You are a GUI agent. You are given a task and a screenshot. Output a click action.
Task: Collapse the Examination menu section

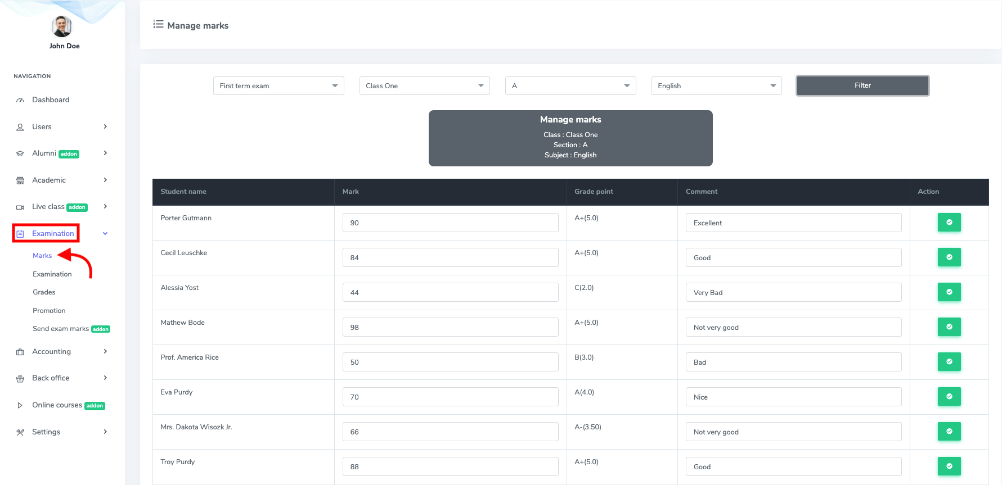[105, 234]
